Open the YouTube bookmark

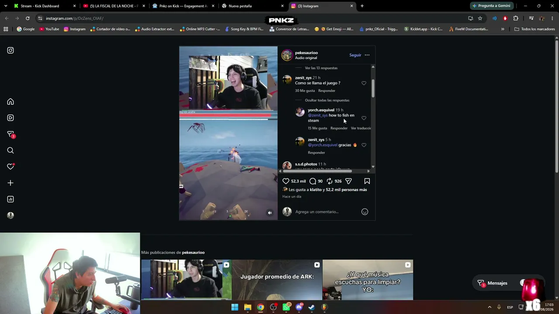click(x=49, y=29)
